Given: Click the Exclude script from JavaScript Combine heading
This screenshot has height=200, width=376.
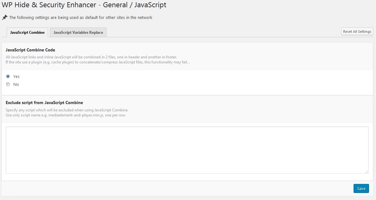Looking at the screenshot, I should click(x=44, y=103).
